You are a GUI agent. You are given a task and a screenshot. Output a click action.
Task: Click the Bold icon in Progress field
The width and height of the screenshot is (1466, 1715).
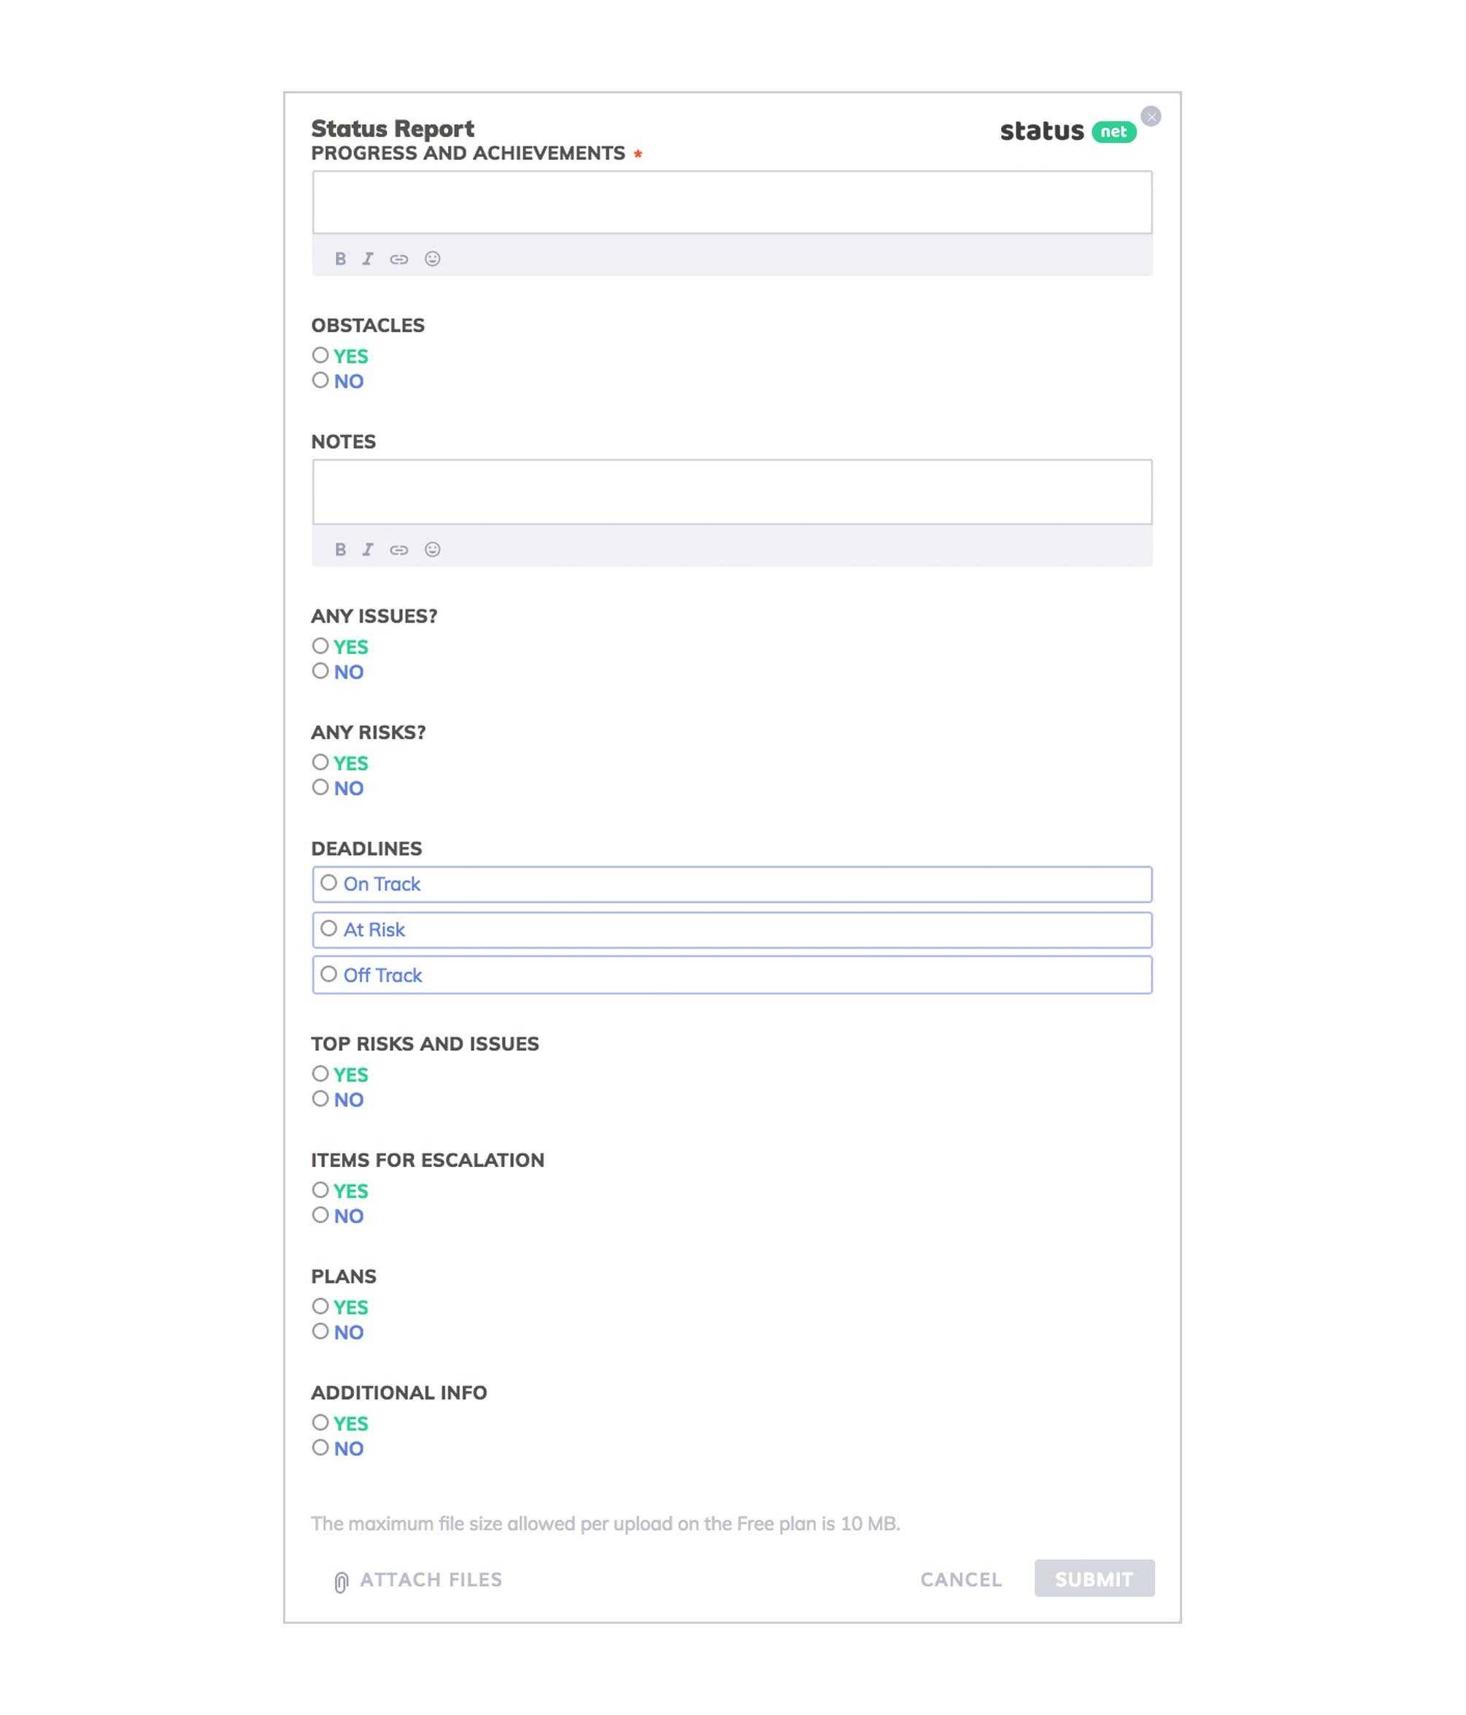340,258
